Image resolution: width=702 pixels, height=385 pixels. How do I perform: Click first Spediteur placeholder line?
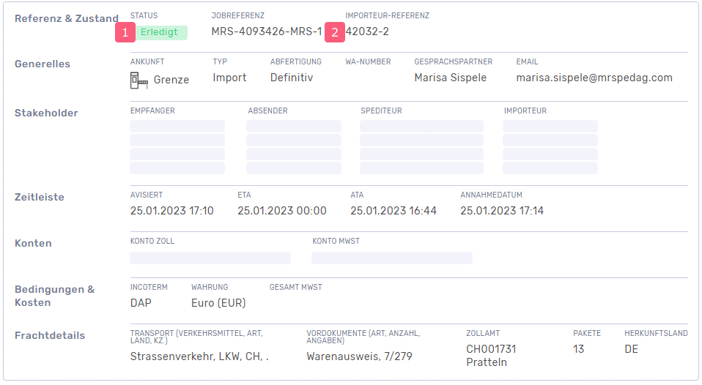click(x=421, y=127)
